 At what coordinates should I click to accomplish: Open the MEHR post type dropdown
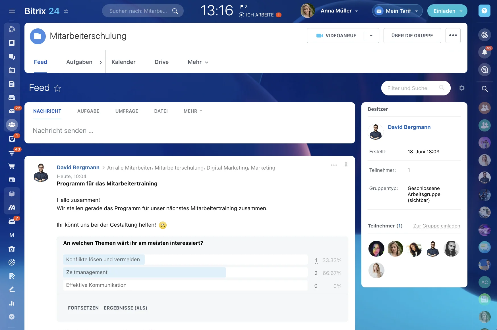click(x=193, y=111)
